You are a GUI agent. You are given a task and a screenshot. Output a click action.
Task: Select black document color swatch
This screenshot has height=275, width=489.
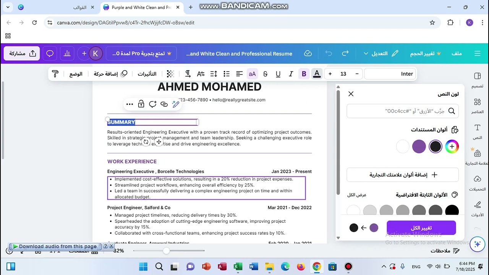click(436, 146)
